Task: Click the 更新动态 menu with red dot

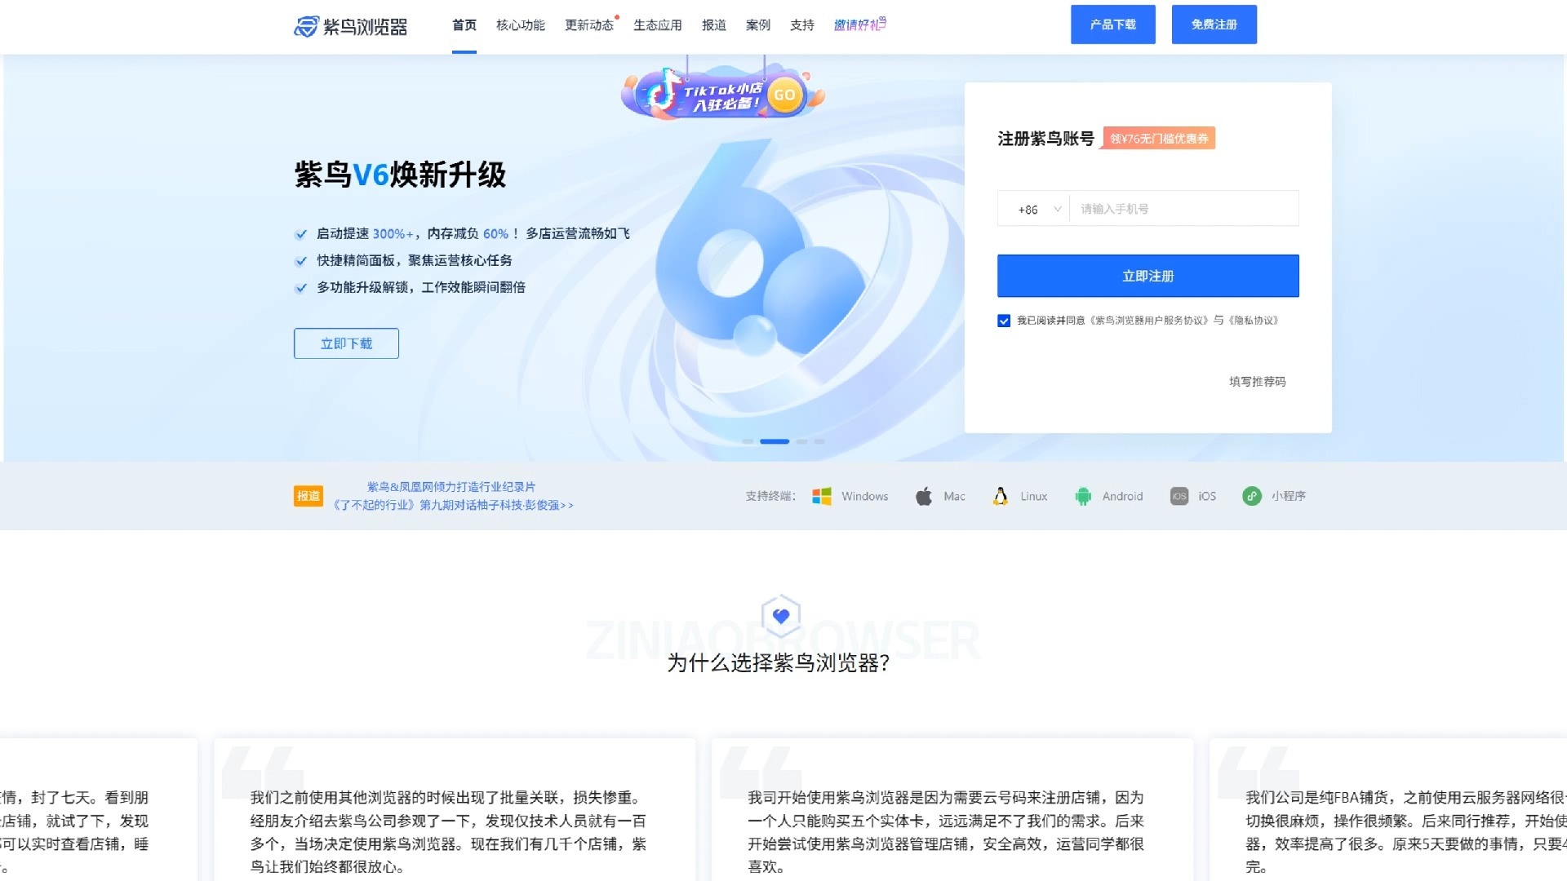Action: point(588,25)
